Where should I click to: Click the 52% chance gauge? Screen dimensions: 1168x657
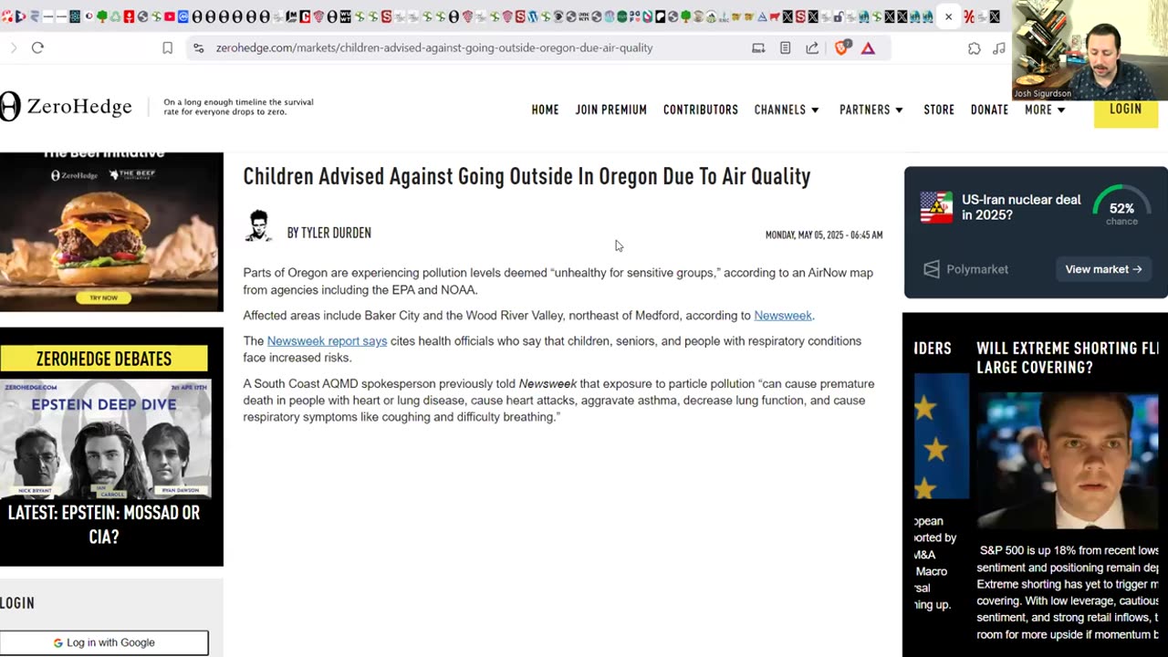point(1121,207)
